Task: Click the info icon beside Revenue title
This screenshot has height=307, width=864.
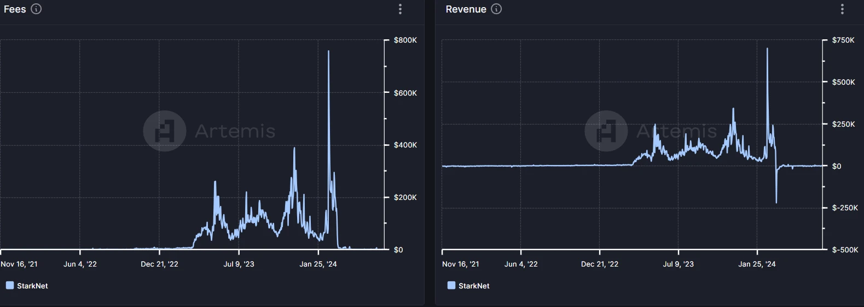Action: click(x=496, y=9)
